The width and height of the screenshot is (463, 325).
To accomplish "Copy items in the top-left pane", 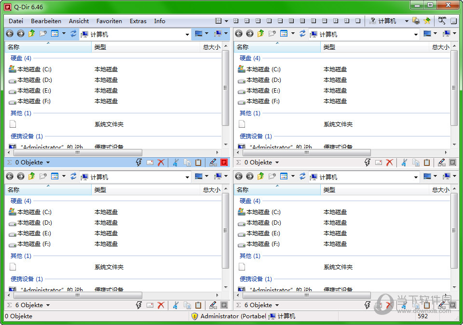I will [x=187, y=162].
